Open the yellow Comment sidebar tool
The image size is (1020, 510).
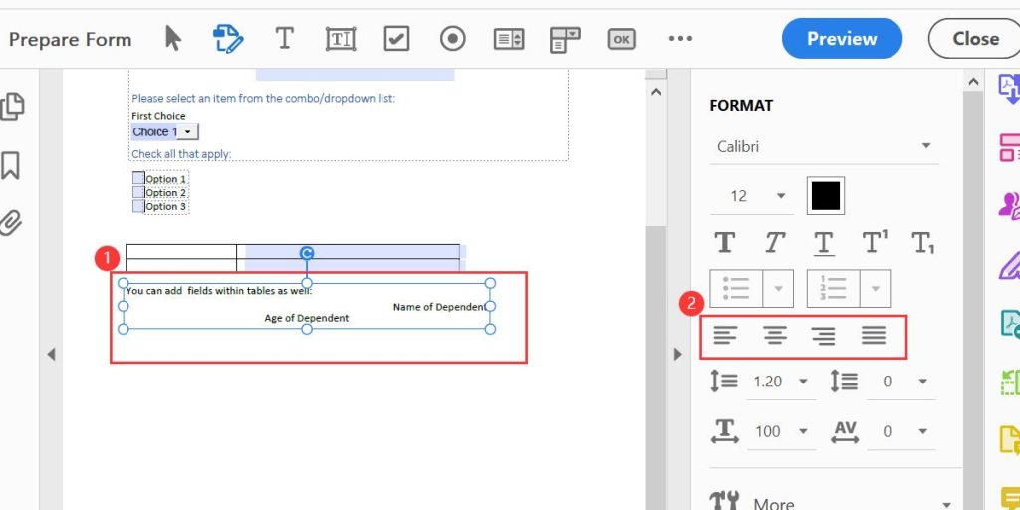tap(1010, 499)
